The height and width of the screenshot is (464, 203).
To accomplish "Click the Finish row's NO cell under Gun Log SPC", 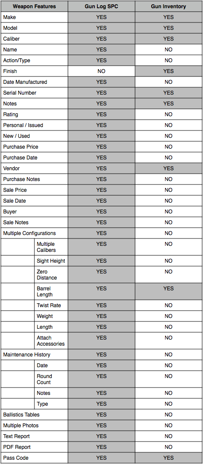I will click(x=102, y=71).
